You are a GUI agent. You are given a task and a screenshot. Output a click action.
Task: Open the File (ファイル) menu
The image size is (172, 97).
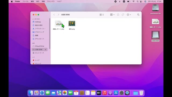[26, 1]
